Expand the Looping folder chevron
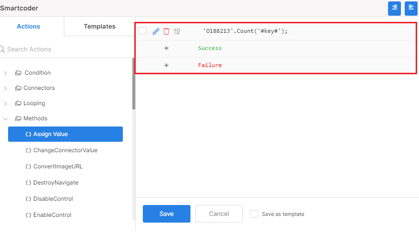Screen dimensions: 419x234 click(x=5, y=104)
